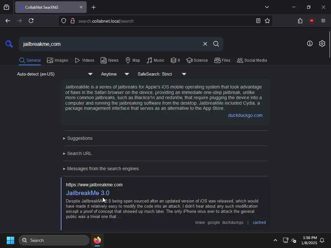The image size is (331, 248).
Task: Open the Extensions puzzle icon
Action: [x=300, y=21]
